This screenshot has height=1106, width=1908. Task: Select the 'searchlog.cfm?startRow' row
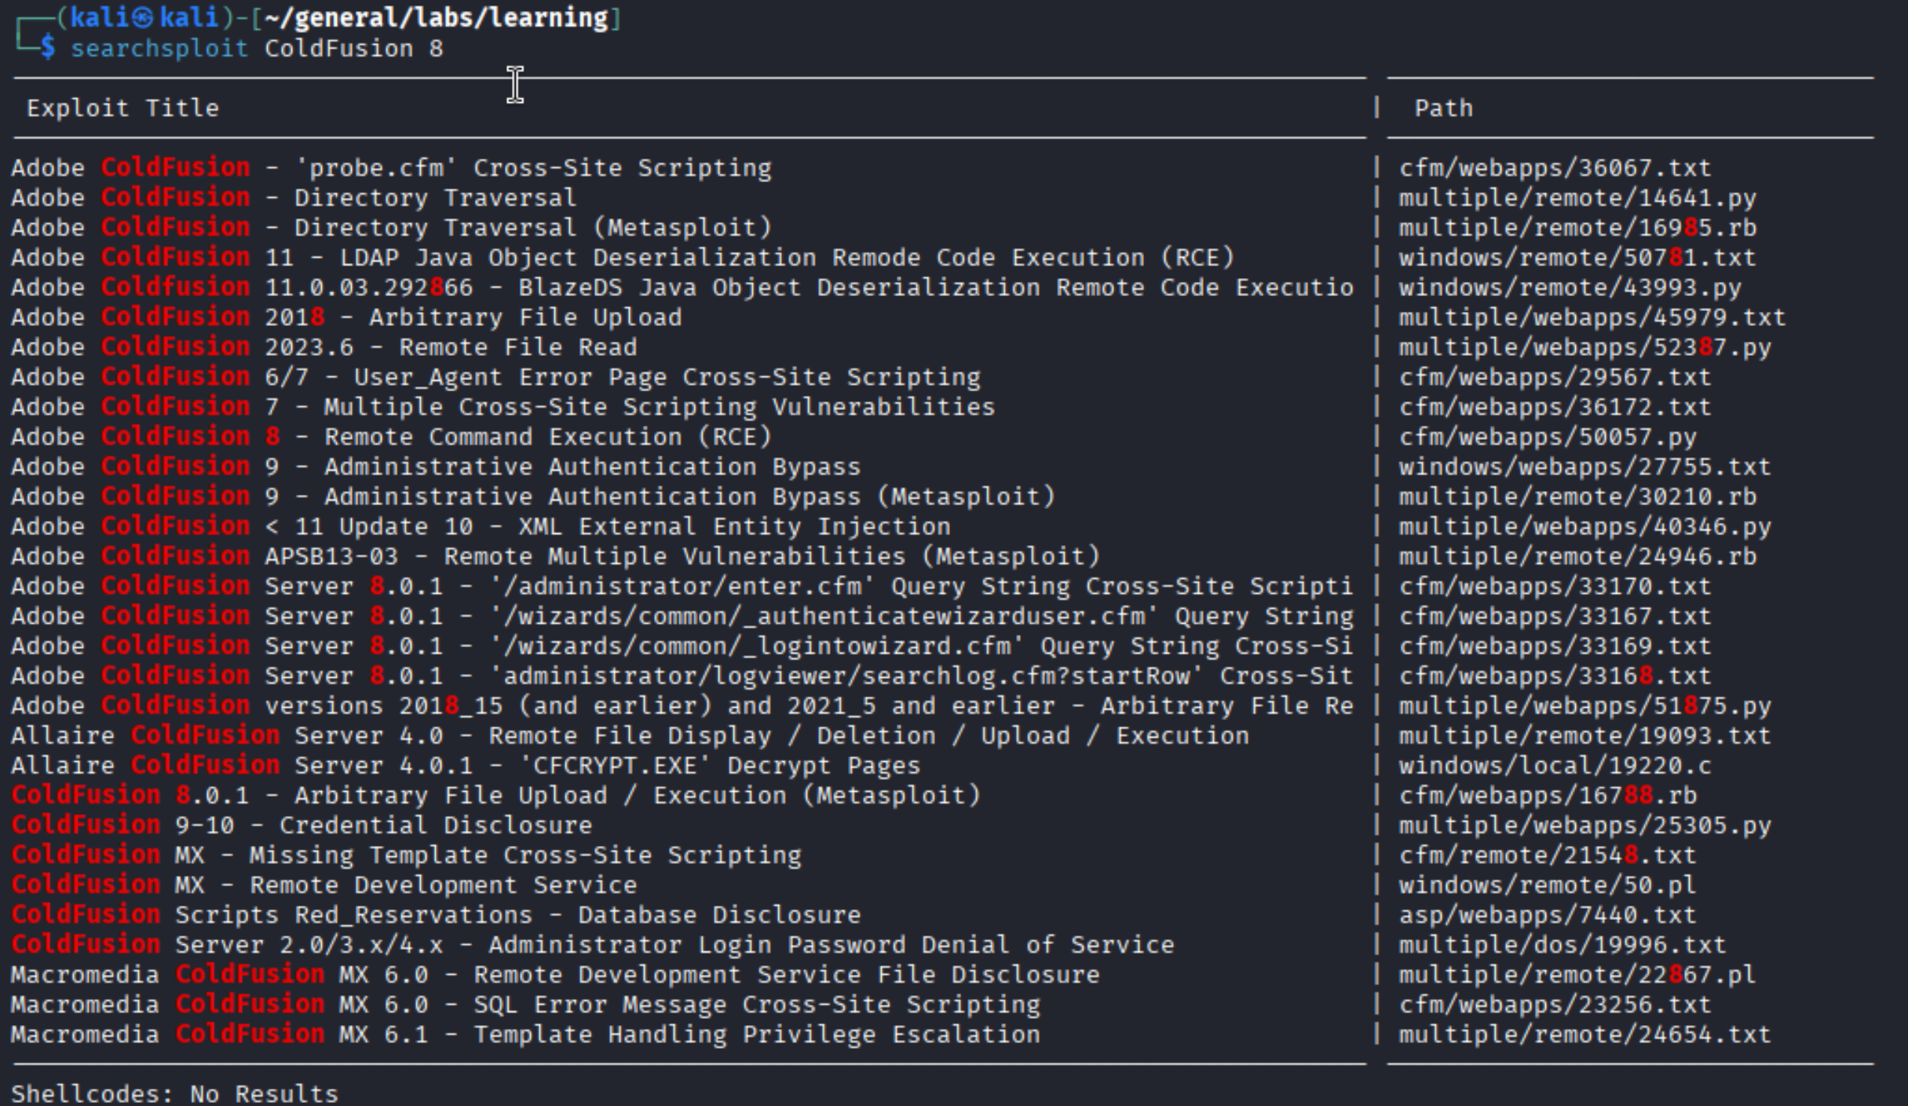tap(682, 676)
